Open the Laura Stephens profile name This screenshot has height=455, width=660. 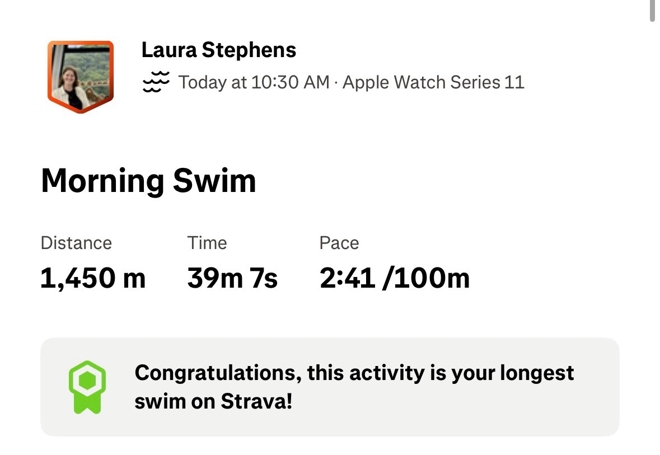pos(219,50)
